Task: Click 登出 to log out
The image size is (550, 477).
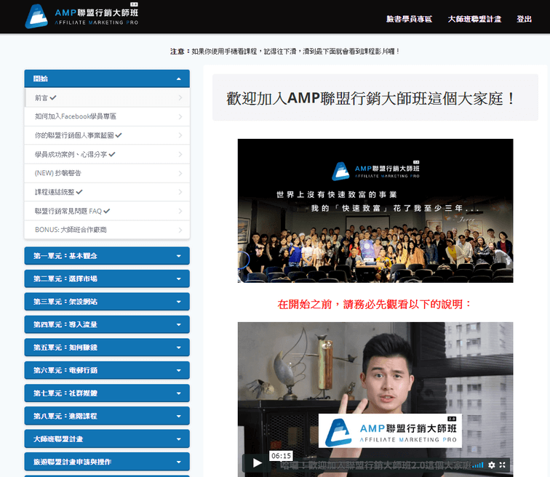Action: pyautogui.click(x=524, y=19)
